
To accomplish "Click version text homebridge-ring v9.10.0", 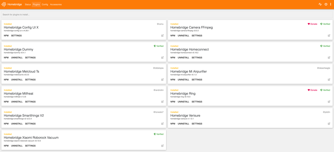I will click(180, 97).
